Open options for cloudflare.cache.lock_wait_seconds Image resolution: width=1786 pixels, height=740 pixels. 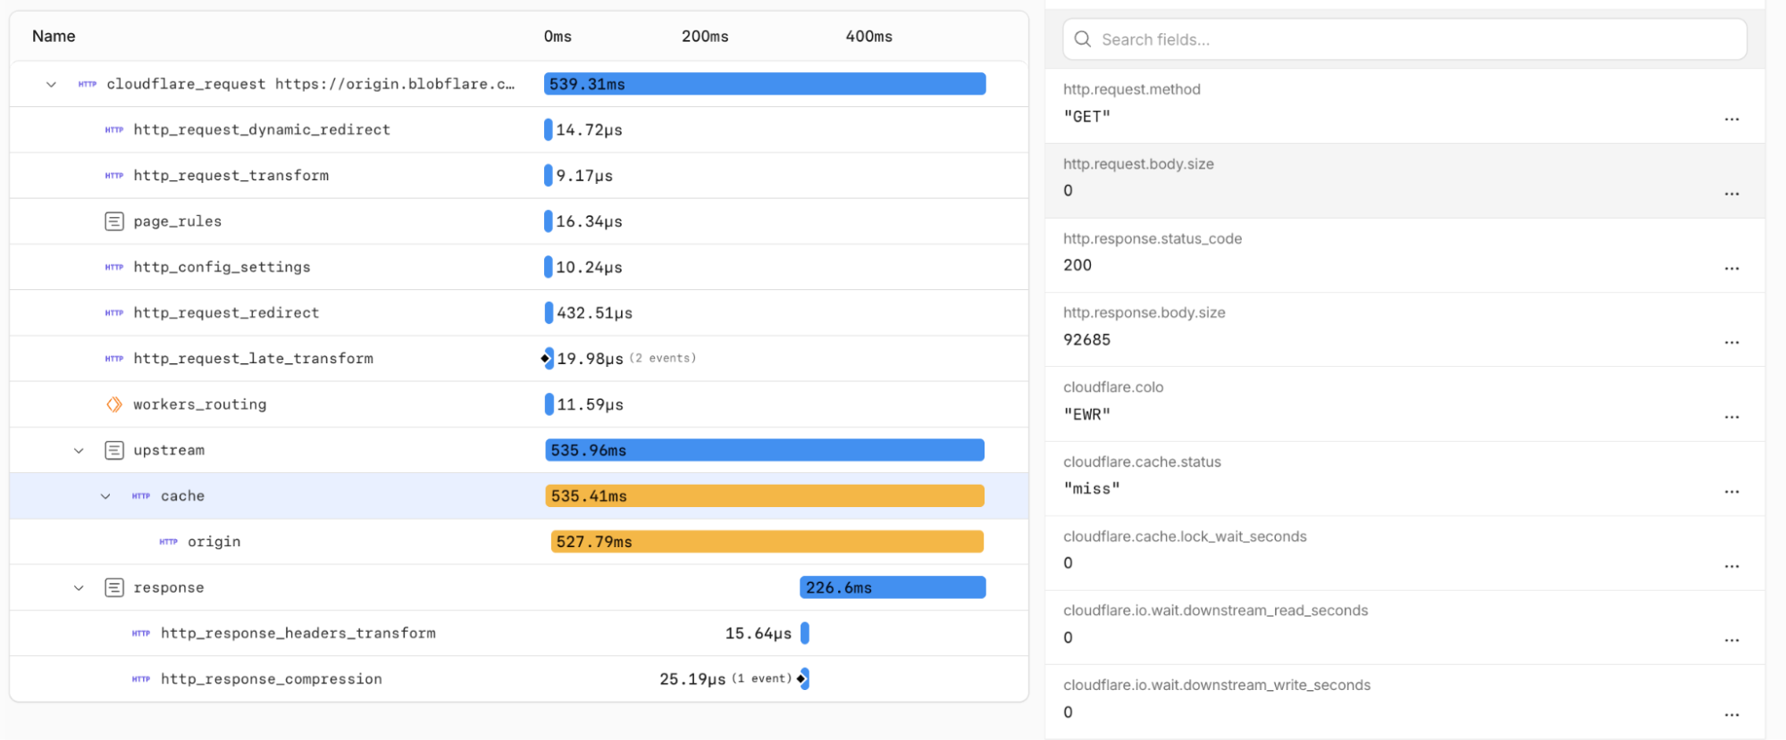1731,566
